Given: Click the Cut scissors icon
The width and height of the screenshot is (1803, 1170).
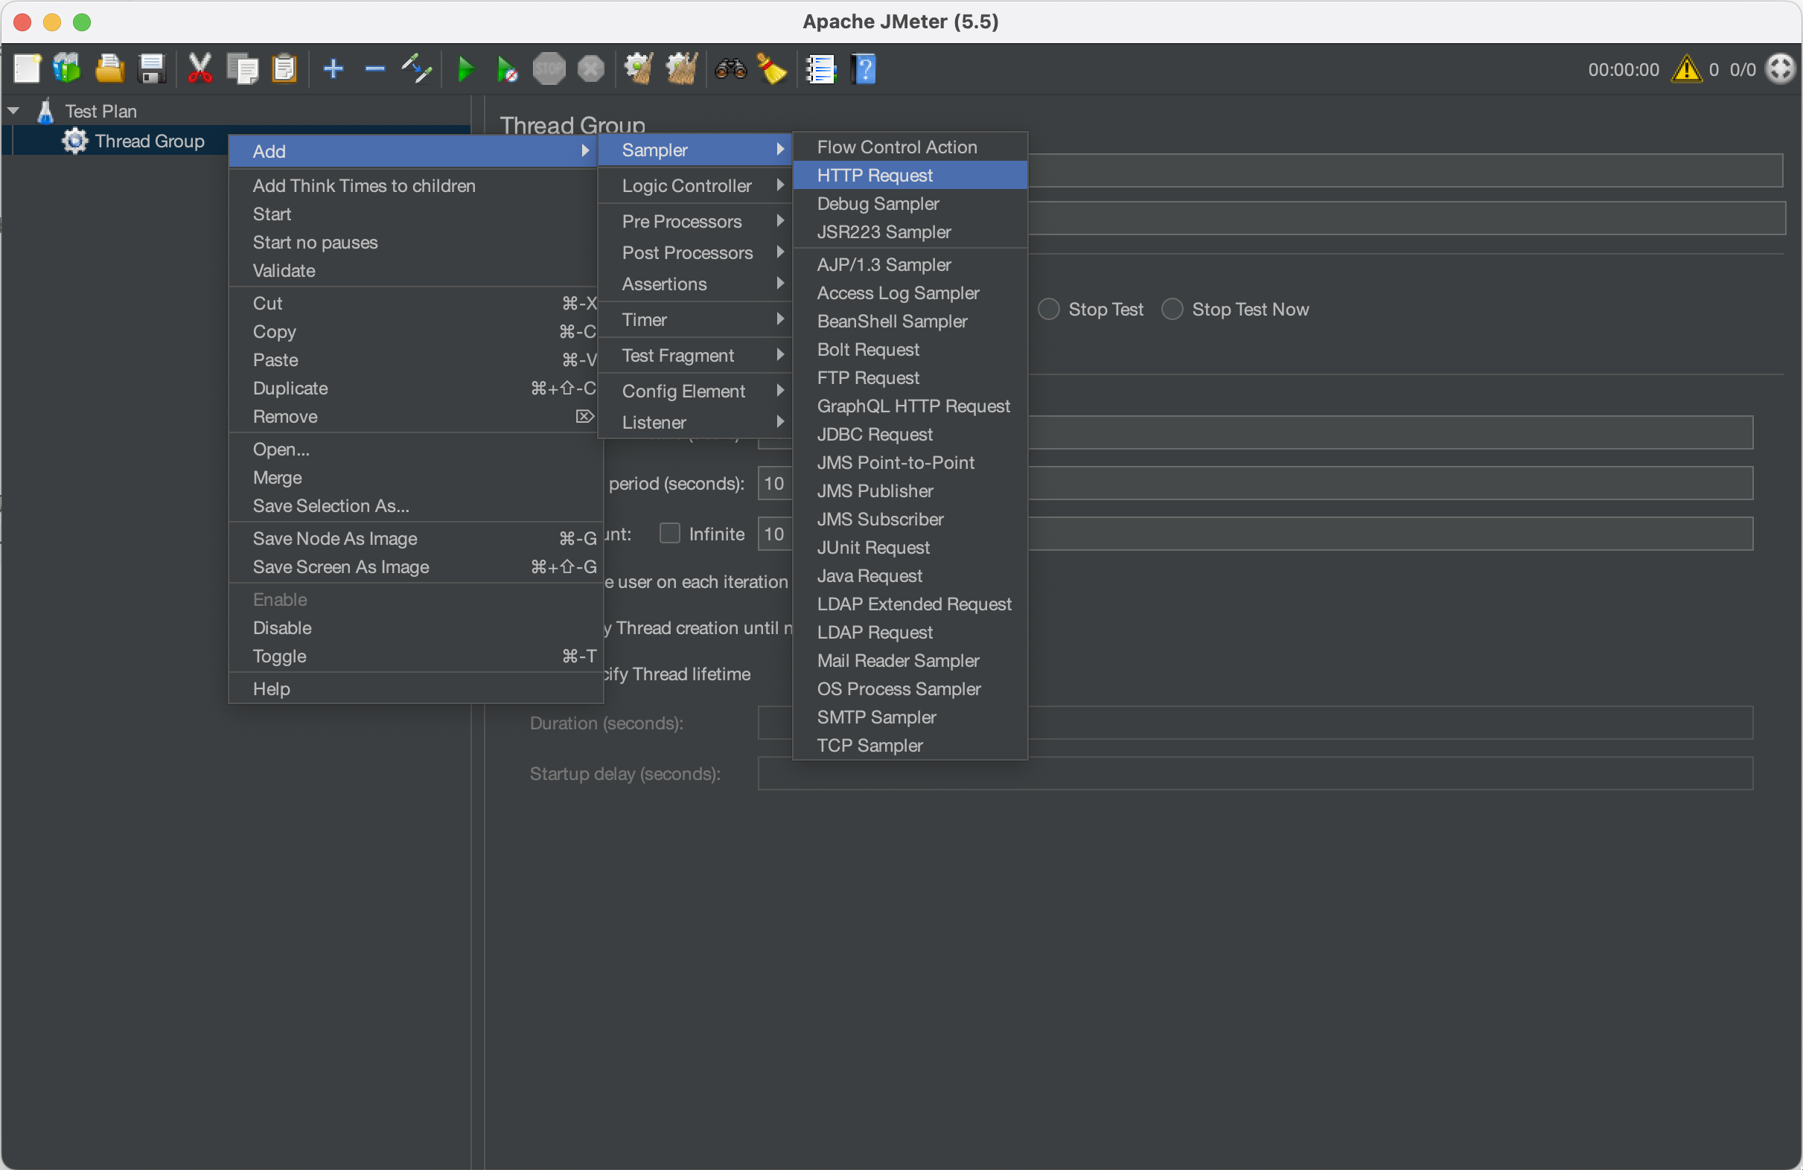Looking at the screenshot, I should click(x=200, y=69).
